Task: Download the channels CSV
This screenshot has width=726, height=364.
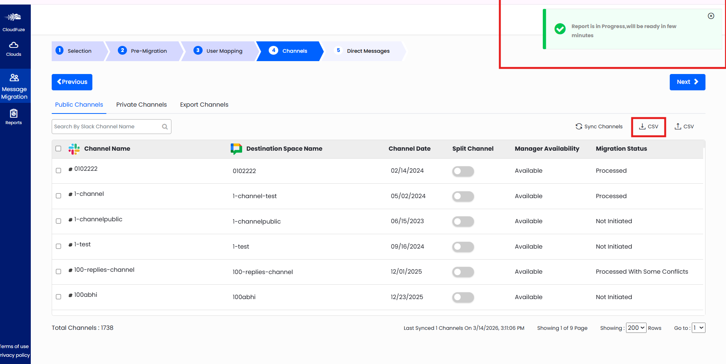Action: click(x=648, y=126)
